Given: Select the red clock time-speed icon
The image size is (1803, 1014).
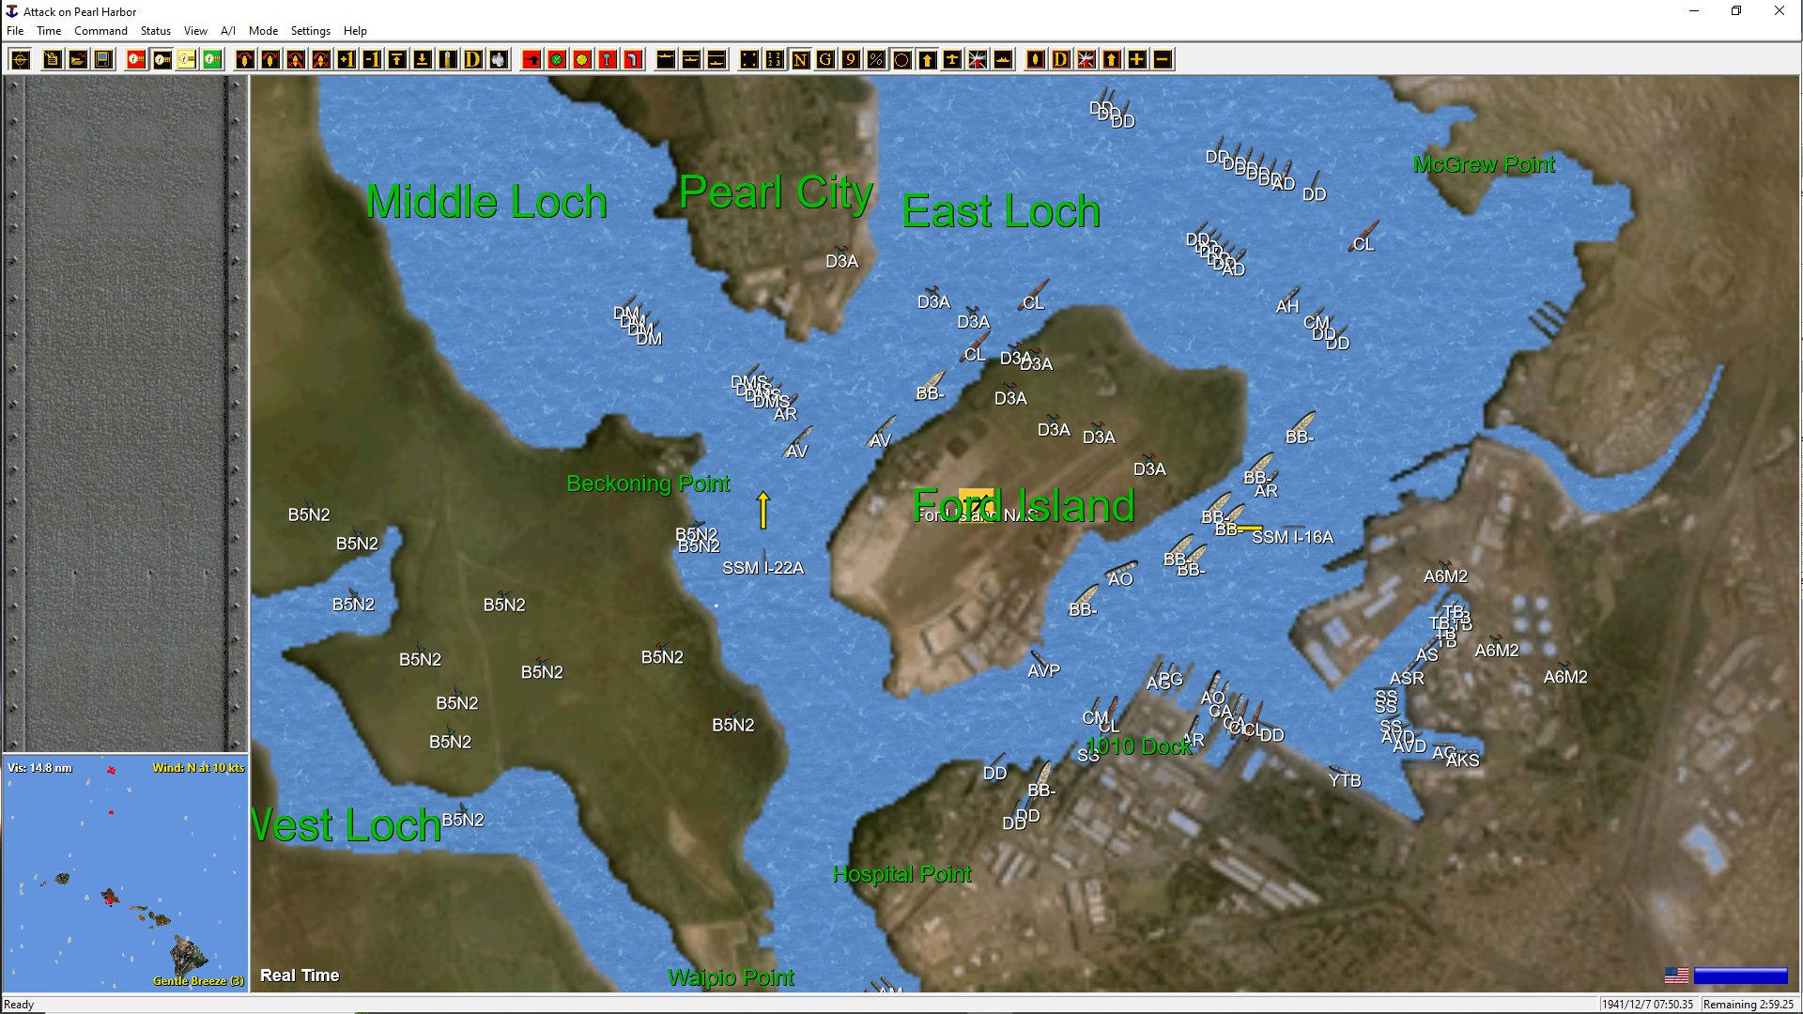Looking at the screenshot, I should 133,59.
